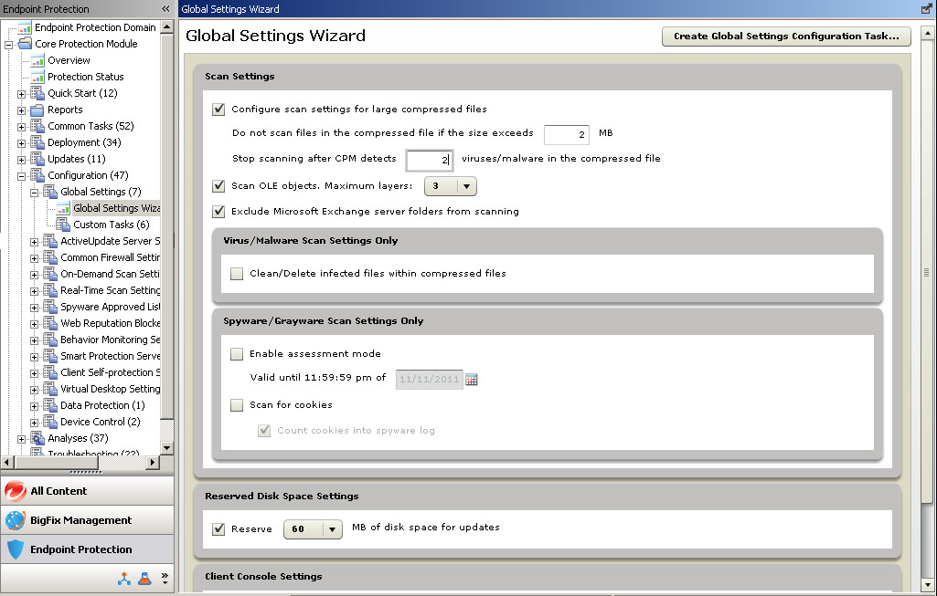Image resolution: width=937 pixels, height=596 pixels.
Task: Enable assessment mode checkbox
Action: pyautogui.click(x=237, y=354)
